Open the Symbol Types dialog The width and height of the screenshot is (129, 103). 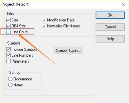(69, 50)
